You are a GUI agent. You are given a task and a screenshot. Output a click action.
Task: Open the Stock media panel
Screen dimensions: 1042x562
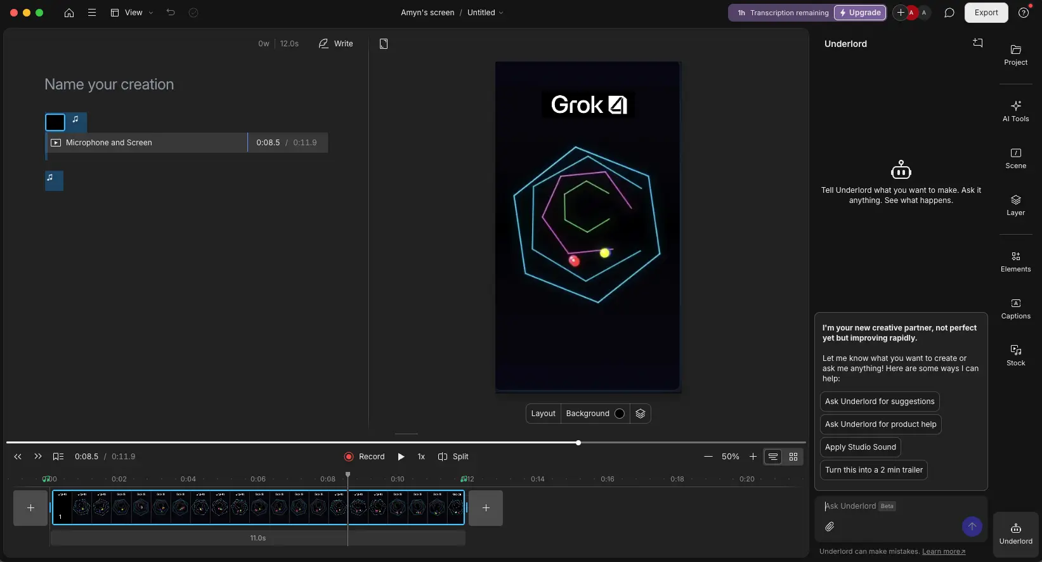(1016, 356)
